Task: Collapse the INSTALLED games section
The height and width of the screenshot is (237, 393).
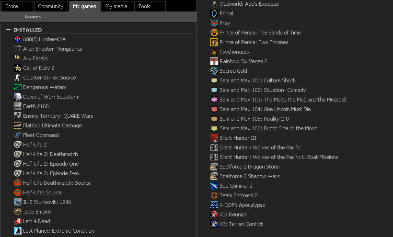Action: (x=8, y=30)
